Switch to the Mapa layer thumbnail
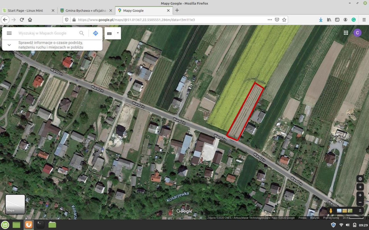 (15, 204)
